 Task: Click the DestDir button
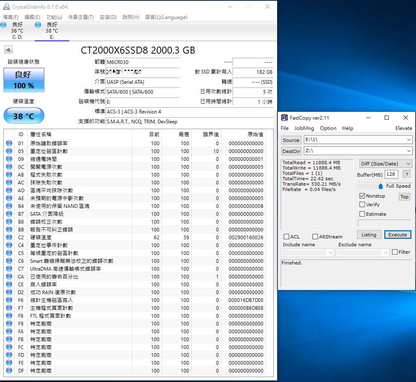point(291,151)
